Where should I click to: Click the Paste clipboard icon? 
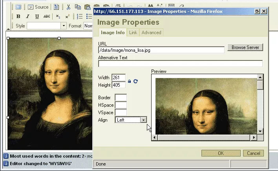87,7
